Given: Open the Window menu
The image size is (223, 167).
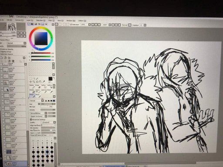Looking at the screenshot, I should [x=71, y=20].
